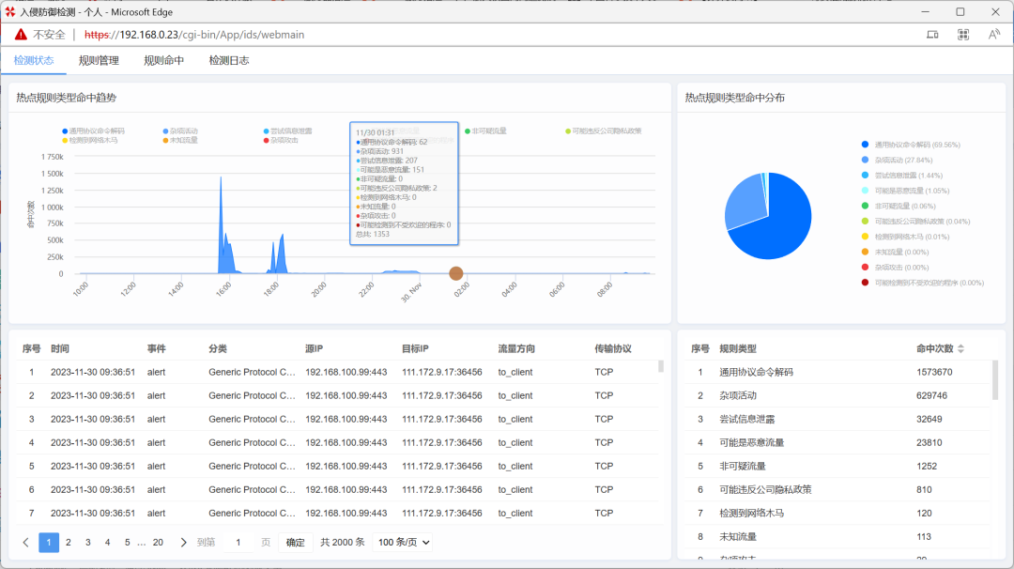
Task: Click the 传输协议 column header
Action: [x=613, y=348]
